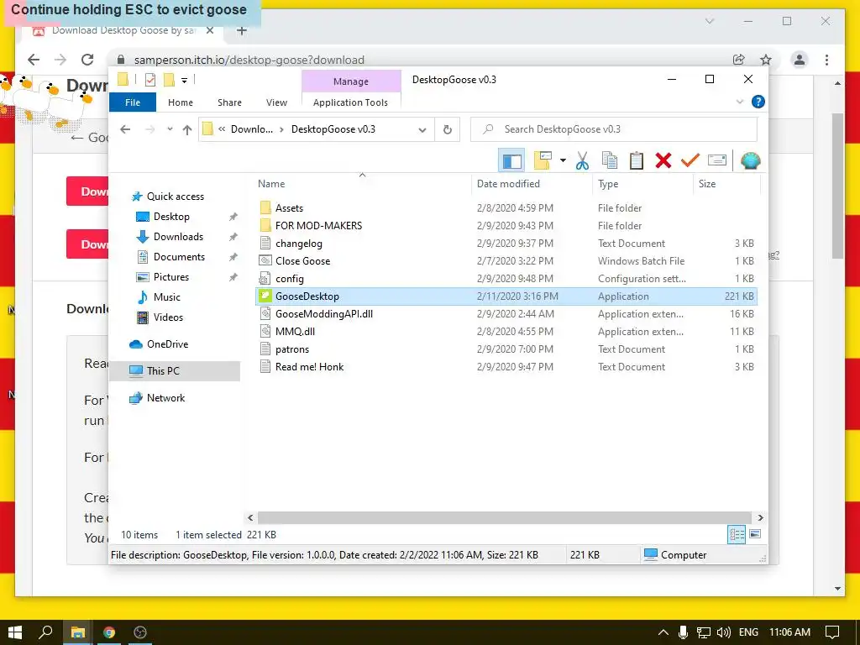
Task: Open the Chrome profile avatar icon
Action: point(800,60)
